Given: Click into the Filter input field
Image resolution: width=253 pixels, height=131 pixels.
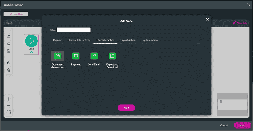Looking at the screenshot, I should (x=73, y=30).
